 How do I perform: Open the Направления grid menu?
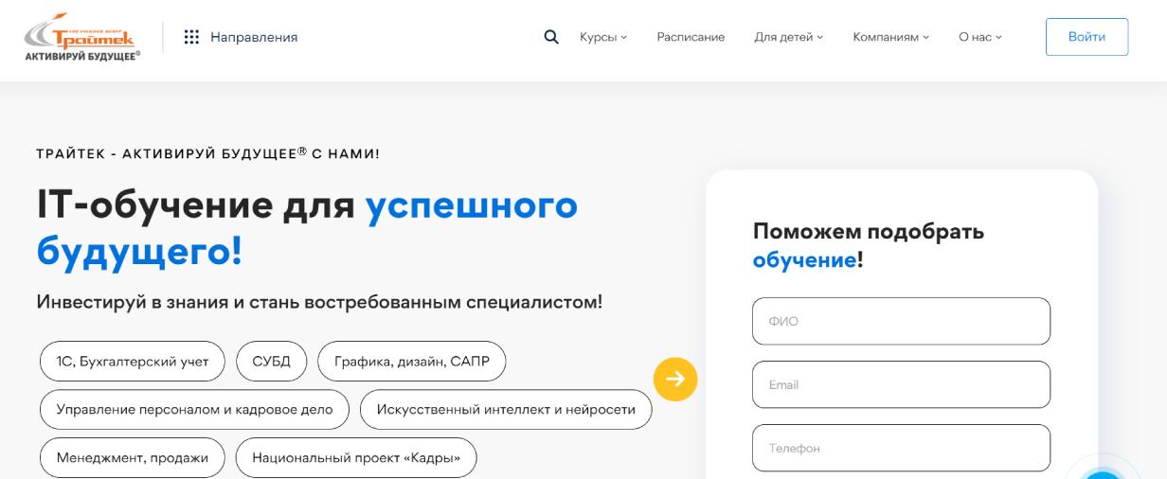coord(241,37)
